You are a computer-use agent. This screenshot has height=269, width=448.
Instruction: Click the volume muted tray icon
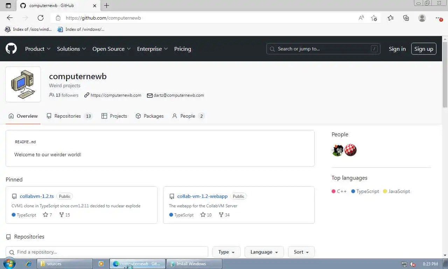click(413, 264)
